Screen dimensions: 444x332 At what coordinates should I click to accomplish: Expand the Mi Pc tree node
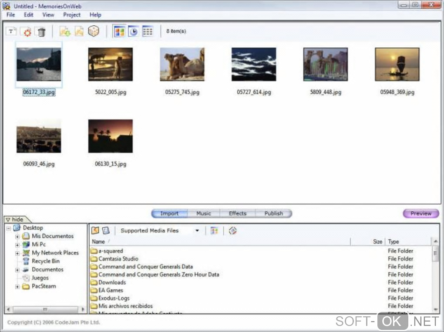[x=17, y=245]
